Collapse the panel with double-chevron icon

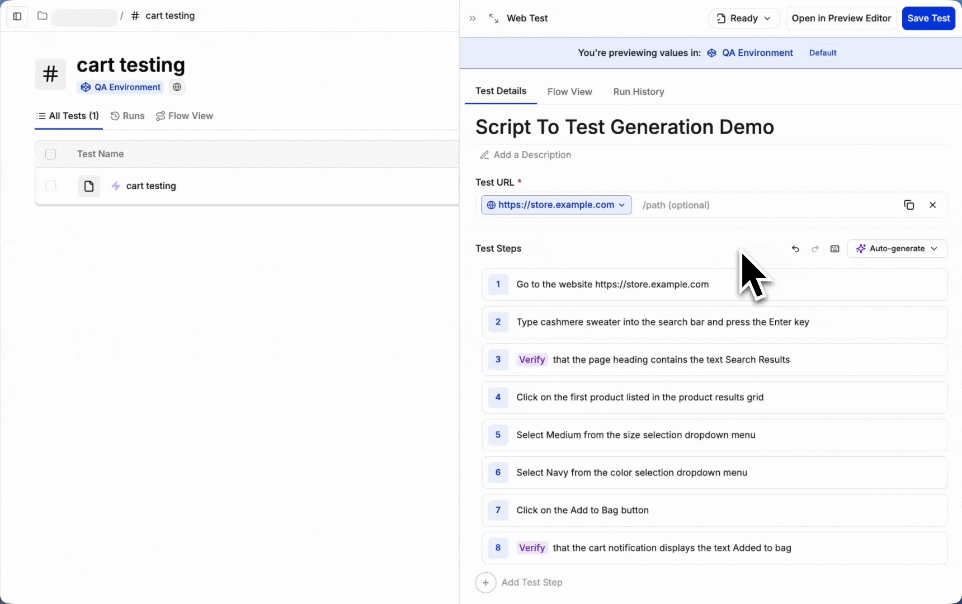473,18
